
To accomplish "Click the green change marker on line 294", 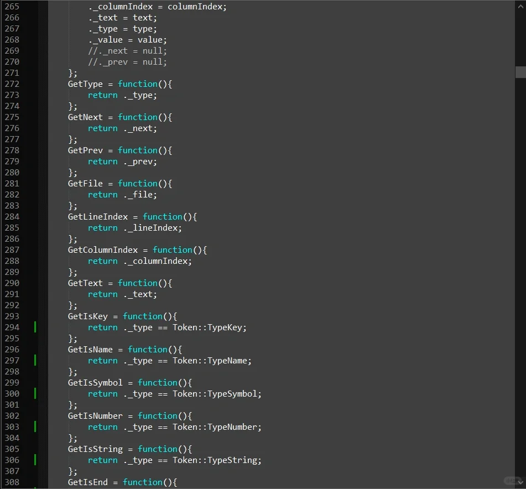I will [35, 327].
